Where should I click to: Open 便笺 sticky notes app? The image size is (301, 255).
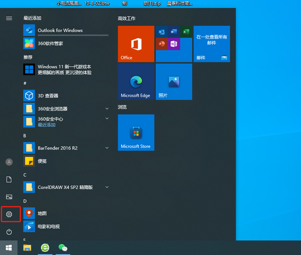click(x=66, y=161)
